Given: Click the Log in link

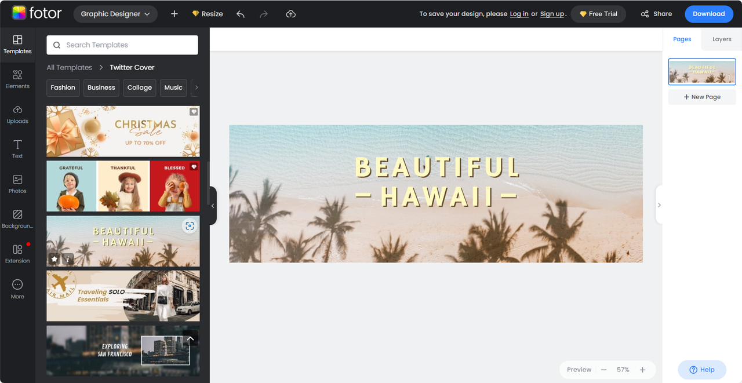Looking at the screenshot, I should point(519,14).
